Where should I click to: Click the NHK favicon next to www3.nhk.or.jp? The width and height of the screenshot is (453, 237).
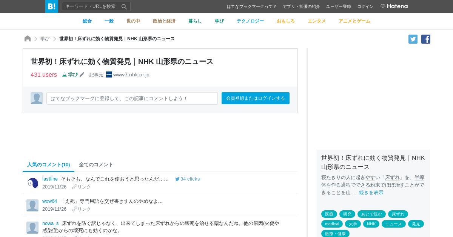109,74
